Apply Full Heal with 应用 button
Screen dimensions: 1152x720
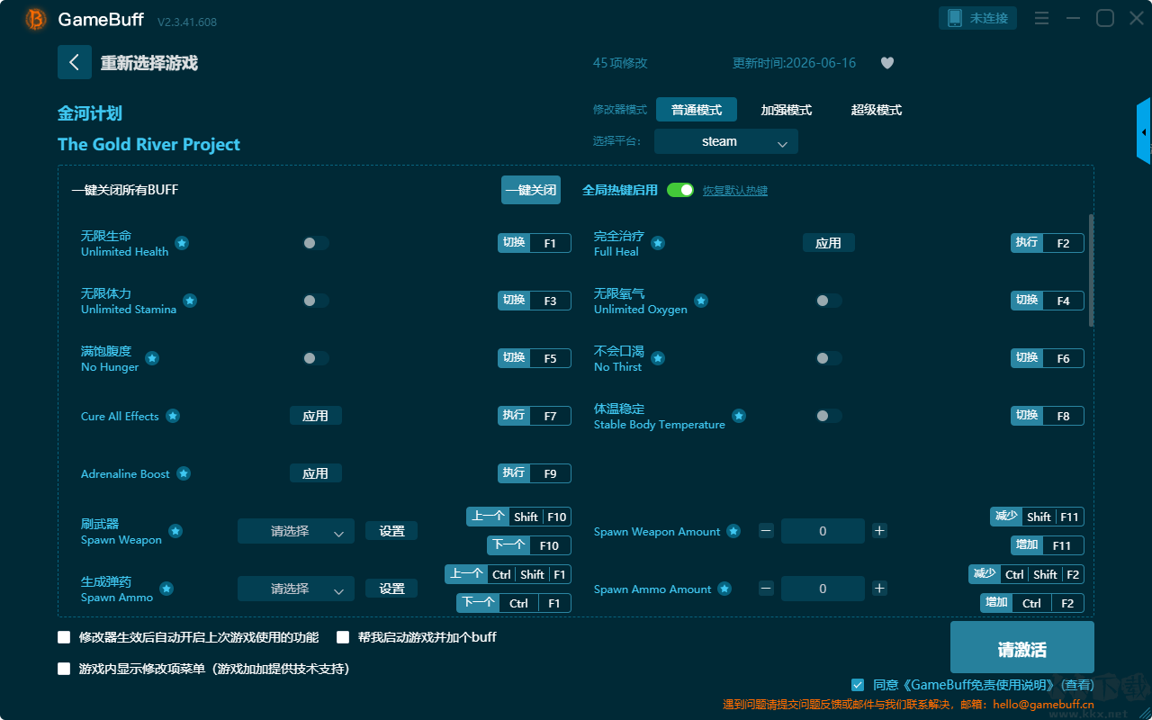click(829, 243)
